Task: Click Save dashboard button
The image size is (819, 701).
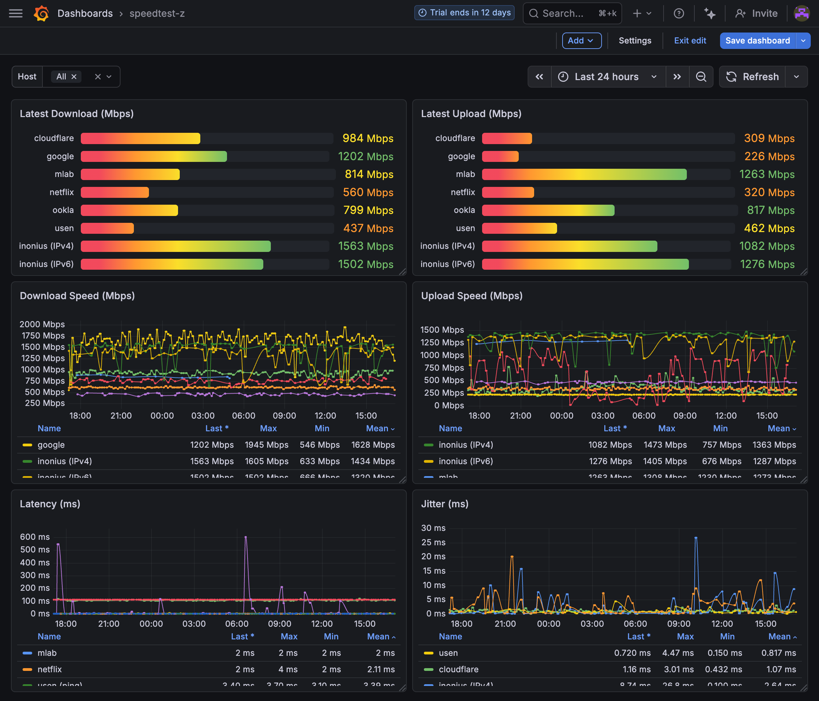Action: [x=757, y=41]
